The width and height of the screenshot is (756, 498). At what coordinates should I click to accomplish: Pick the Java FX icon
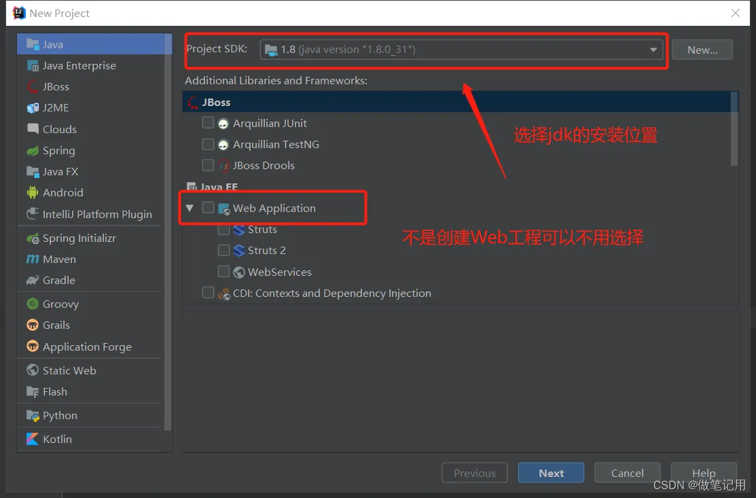(33, 172)
